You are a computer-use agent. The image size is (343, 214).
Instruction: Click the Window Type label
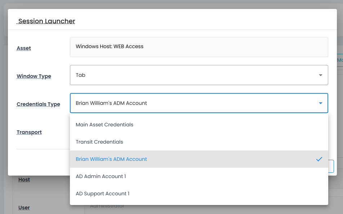pos(34,76)
